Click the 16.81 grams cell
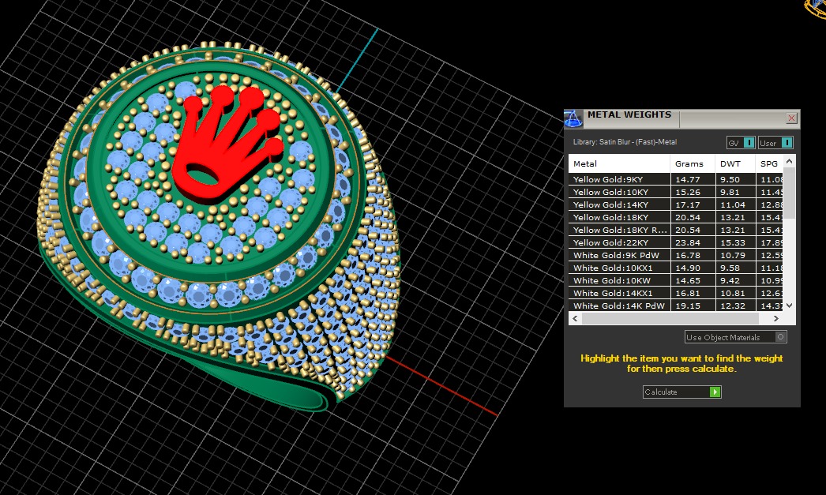826x495 pixels. coord(693,294)
